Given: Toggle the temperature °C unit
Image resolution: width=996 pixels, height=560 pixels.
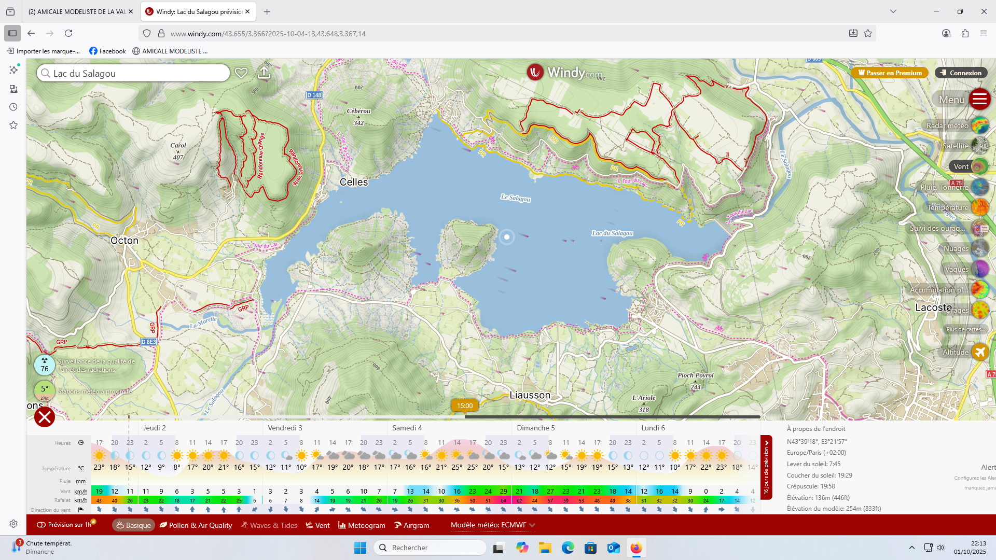Looking at the screenshot, I should click(x=81, y=468).
